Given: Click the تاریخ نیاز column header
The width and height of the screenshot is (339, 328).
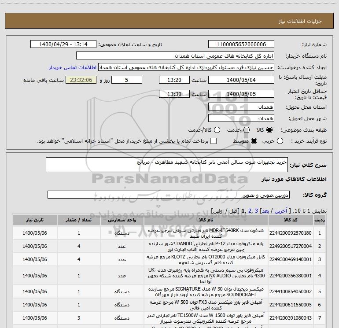Looking at the screenshot, I should click(x=35, y=220).
